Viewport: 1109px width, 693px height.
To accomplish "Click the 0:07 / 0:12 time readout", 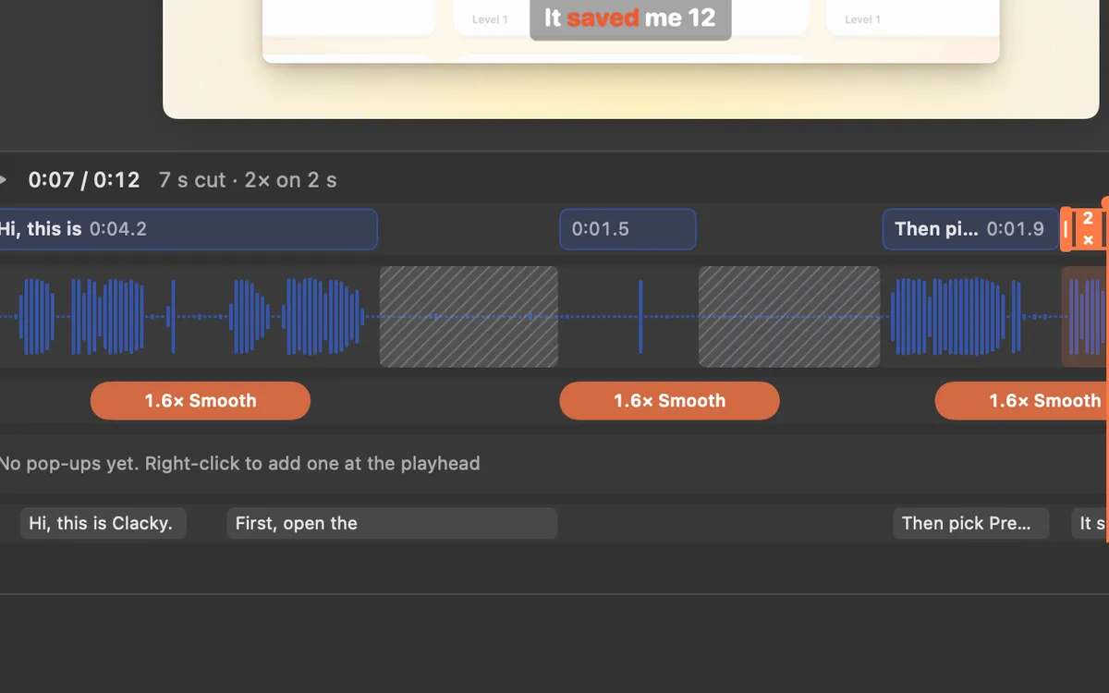I will tap(84, 179).
